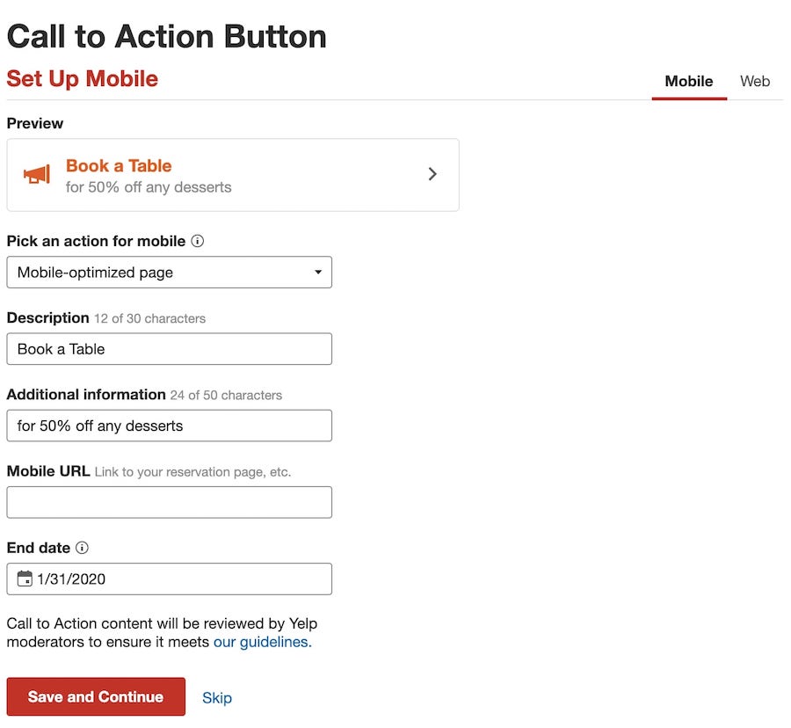Open the Mobile-optimized page dropdown

[169, 273]
